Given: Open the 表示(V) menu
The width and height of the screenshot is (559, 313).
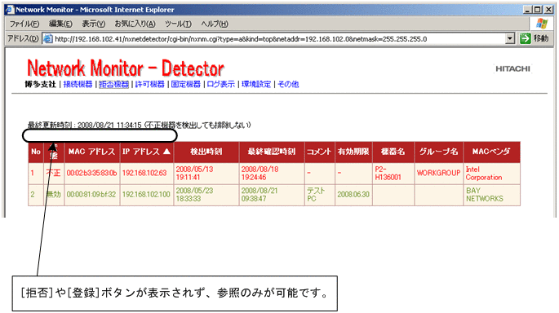Looking at the screenshot, I should click(x=93, y=24).
